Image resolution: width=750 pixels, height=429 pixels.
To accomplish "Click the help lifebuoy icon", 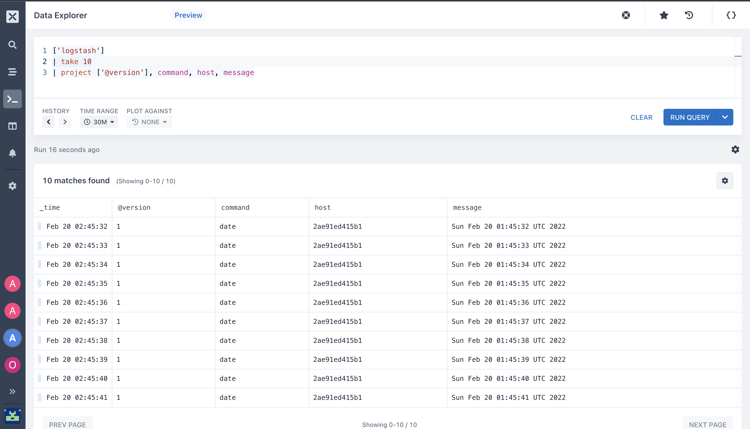I will pyautogui.click(x=626, y=15).
